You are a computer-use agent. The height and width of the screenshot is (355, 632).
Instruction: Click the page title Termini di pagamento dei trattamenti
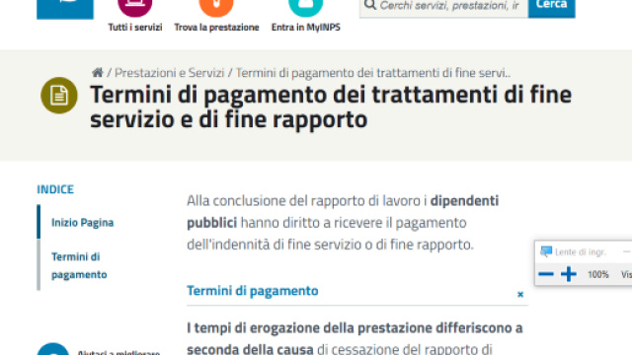click(x=331, y=106)
